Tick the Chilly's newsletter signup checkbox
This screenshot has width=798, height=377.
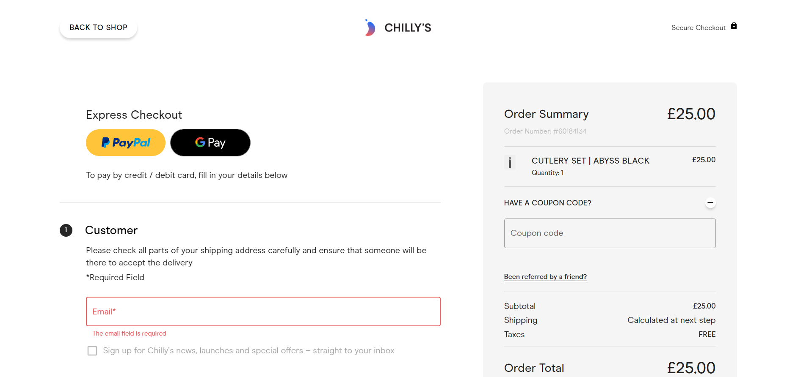[92, 351]
